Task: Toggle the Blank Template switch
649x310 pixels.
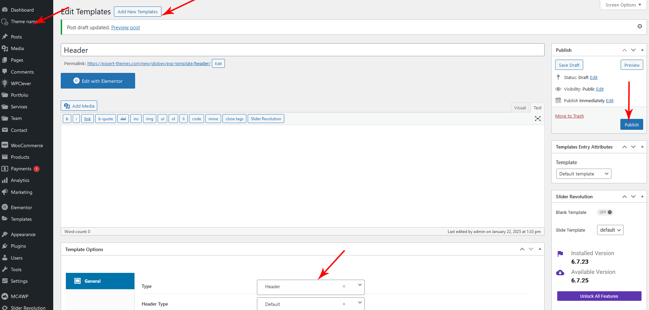Action: [605, 212]
